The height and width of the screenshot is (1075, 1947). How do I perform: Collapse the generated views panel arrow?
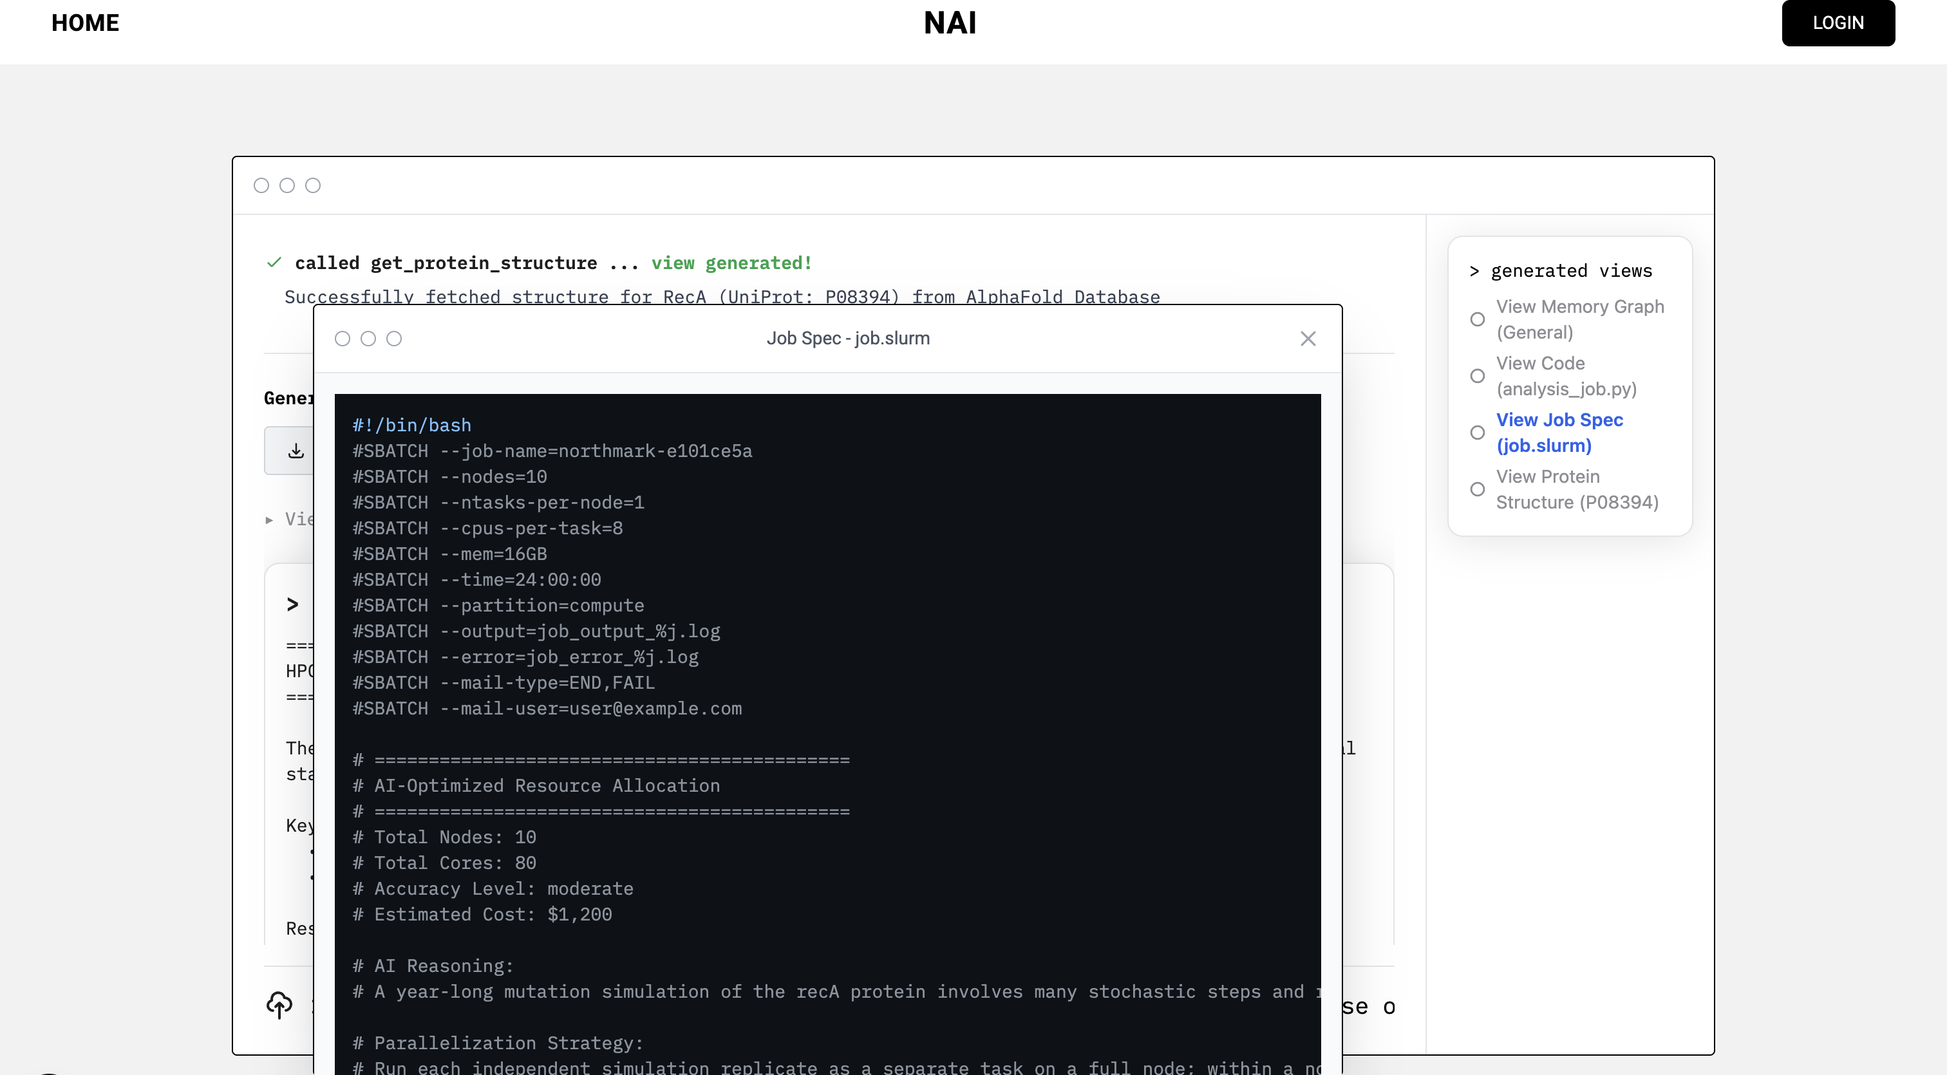1474,271
